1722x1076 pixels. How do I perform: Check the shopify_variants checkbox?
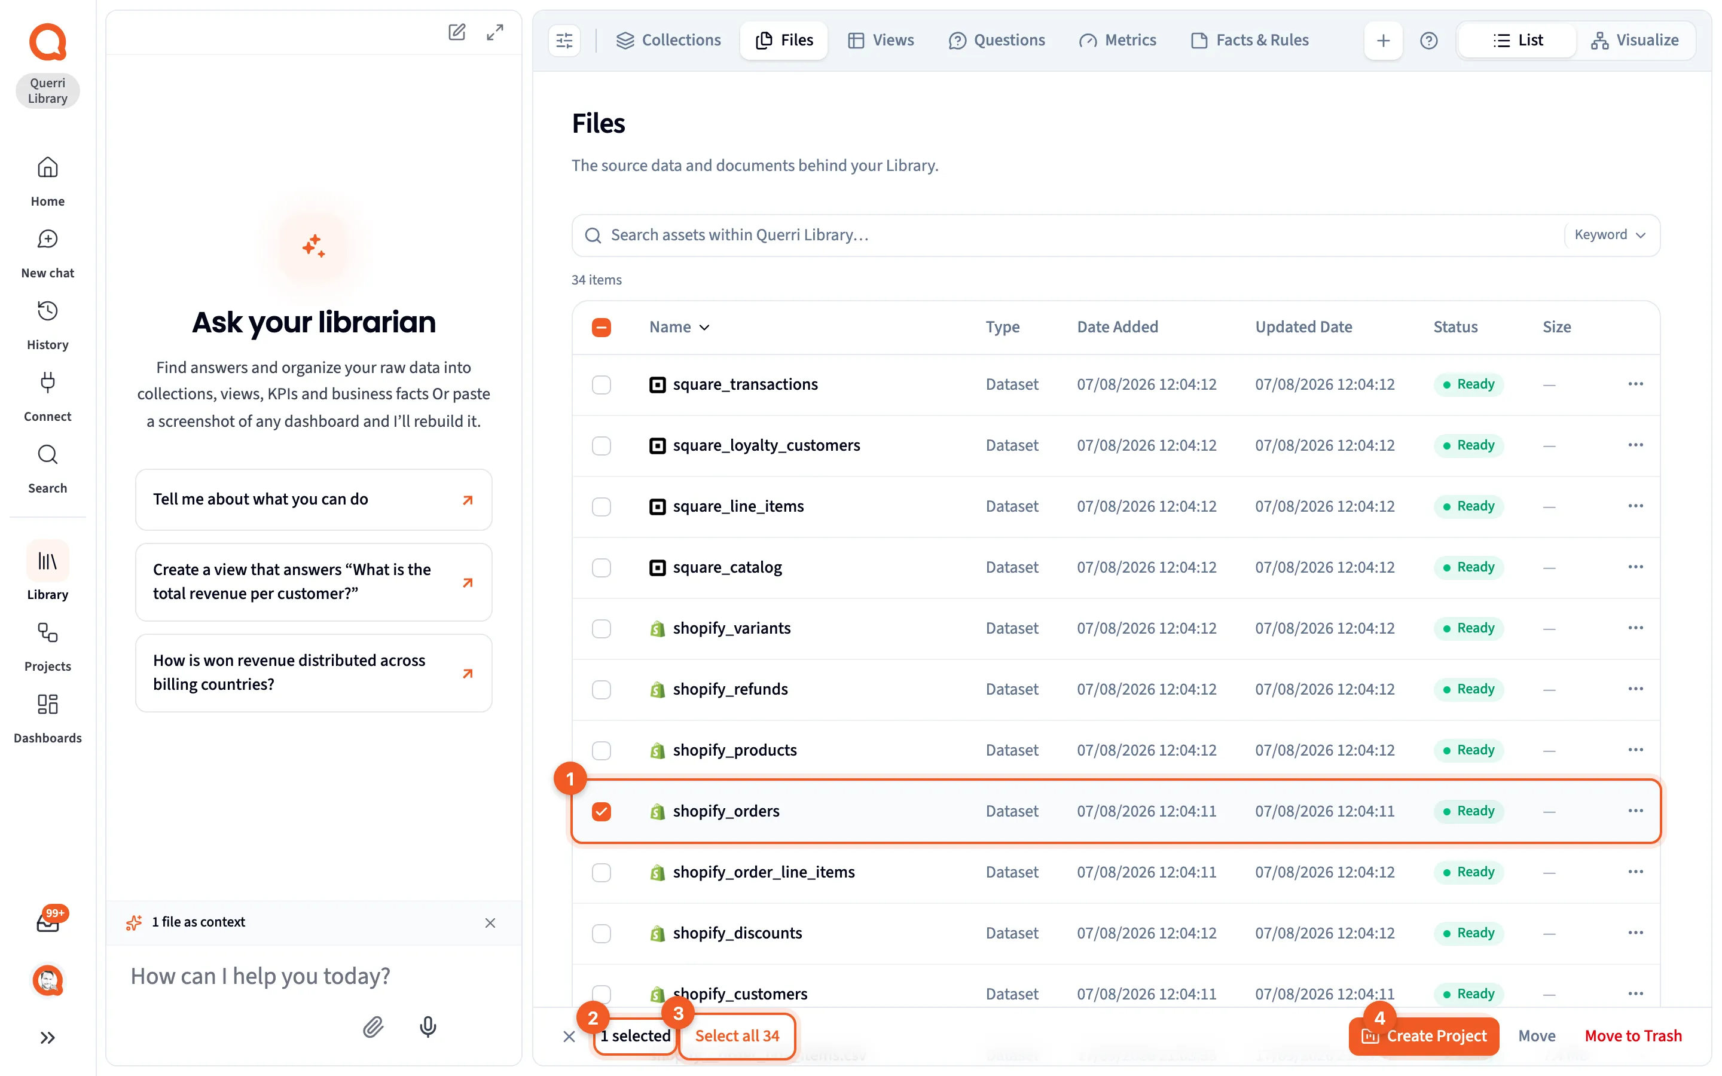[602, 628]
